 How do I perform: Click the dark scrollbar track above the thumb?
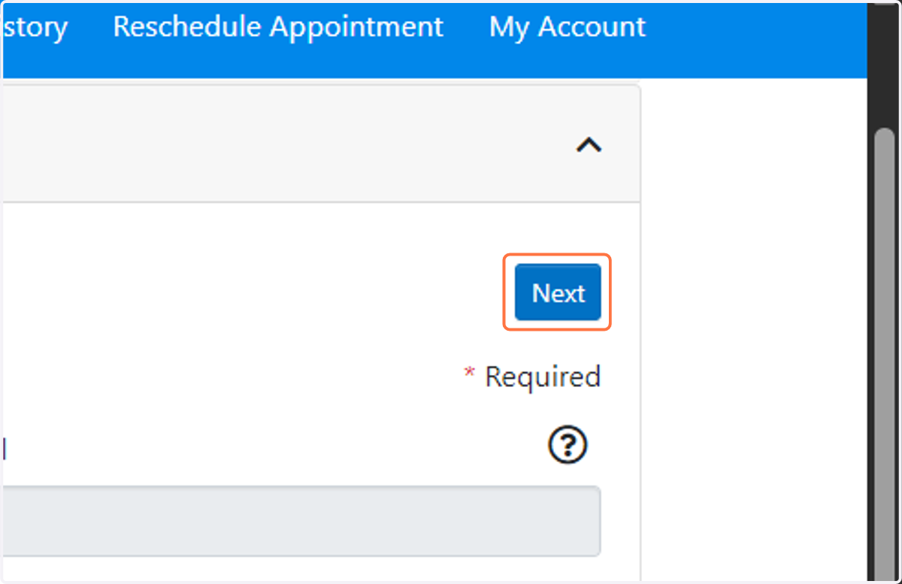coord(885,64)
